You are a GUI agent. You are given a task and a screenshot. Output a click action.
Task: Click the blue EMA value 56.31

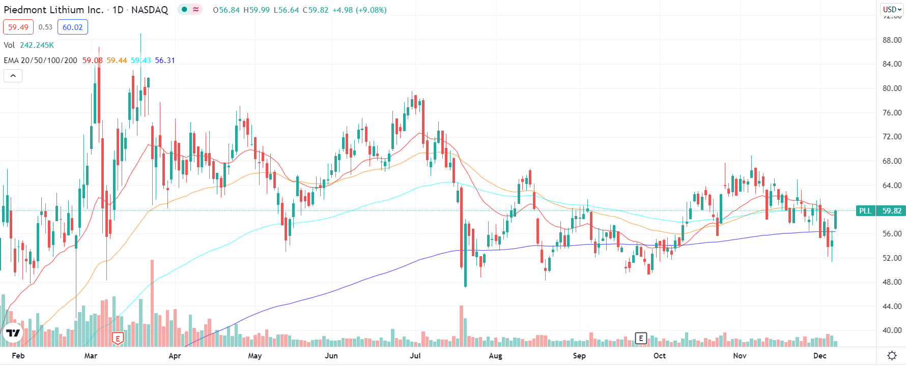tap(165, 60)
